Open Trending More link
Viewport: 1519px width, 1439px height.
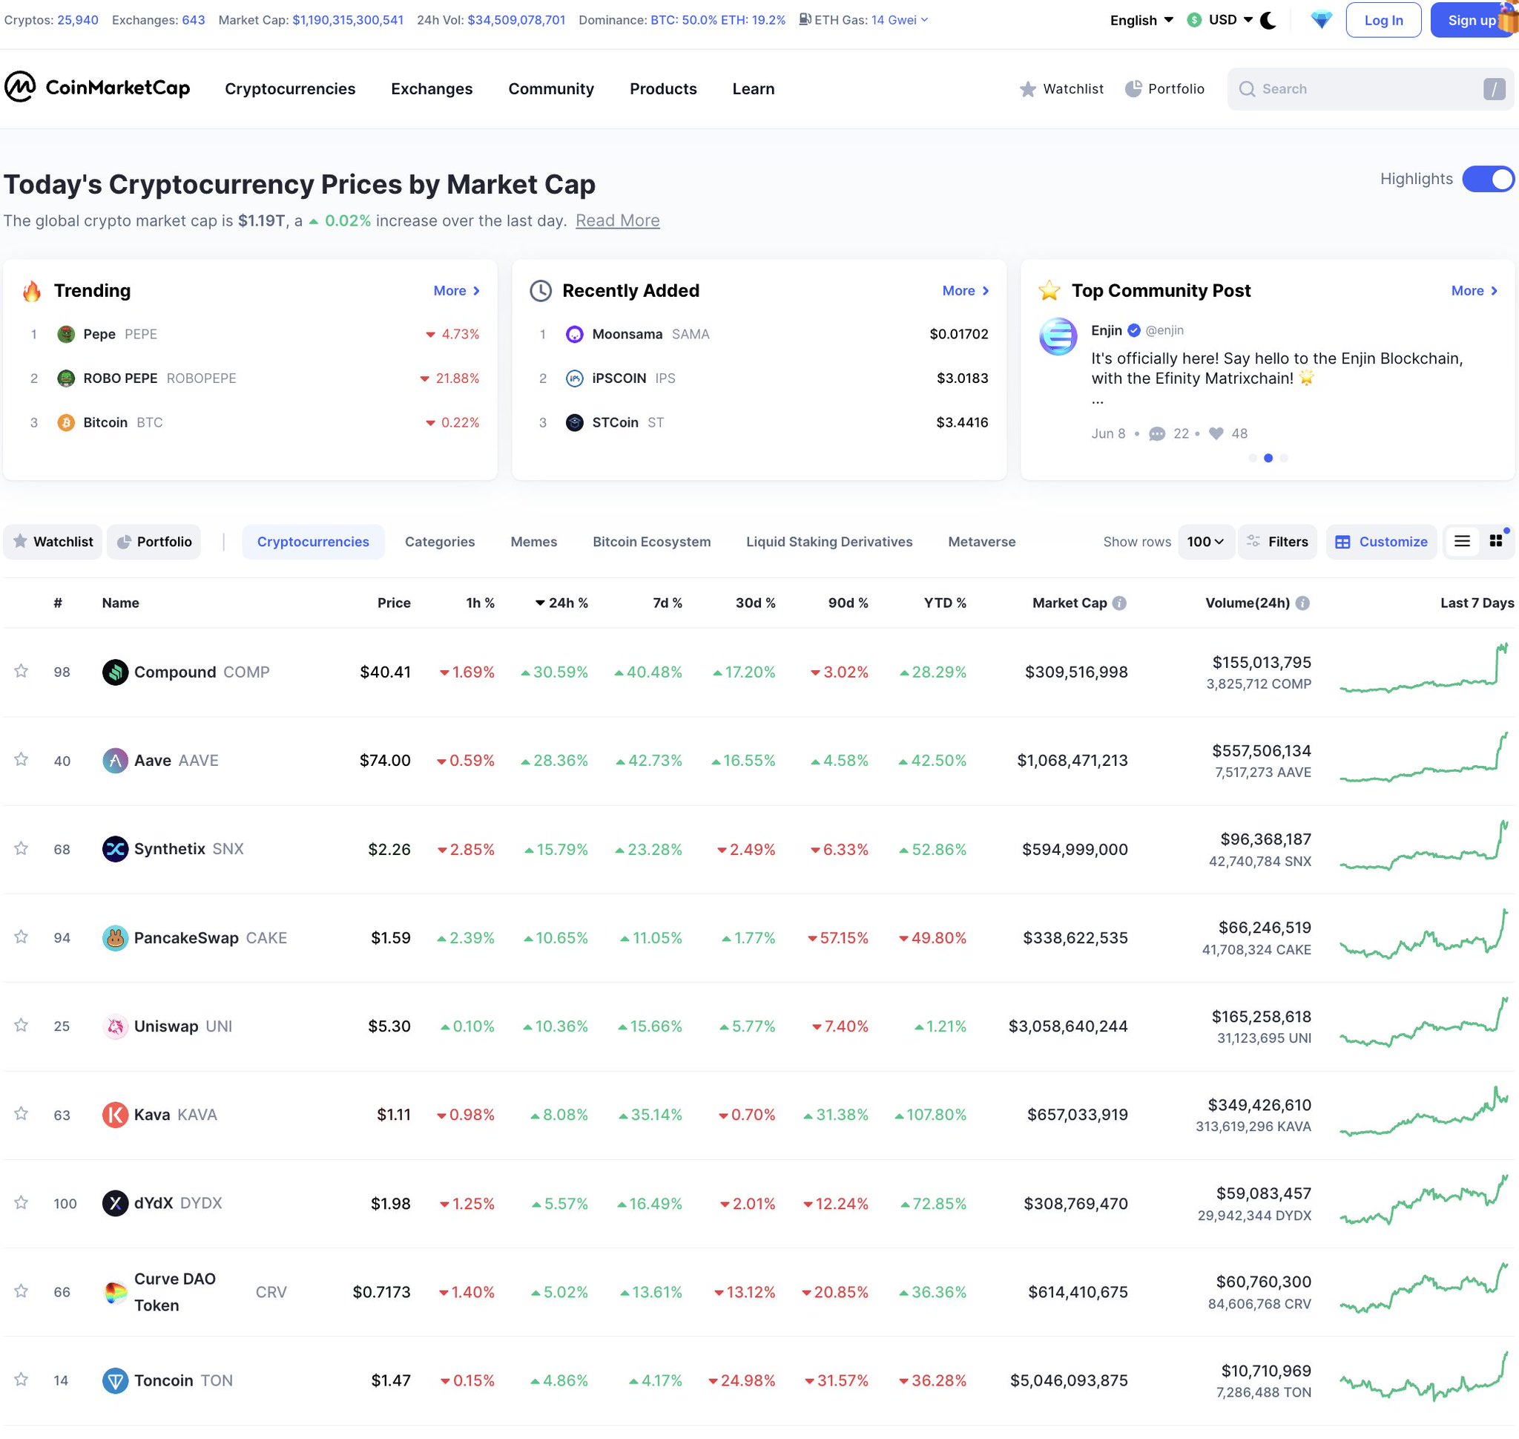click(x=457, y=291)
